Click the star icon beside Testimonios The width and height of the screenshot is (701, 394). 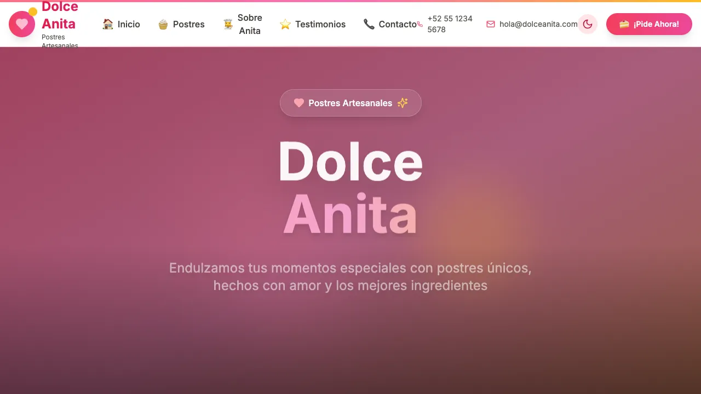click(x=285, y=24)
